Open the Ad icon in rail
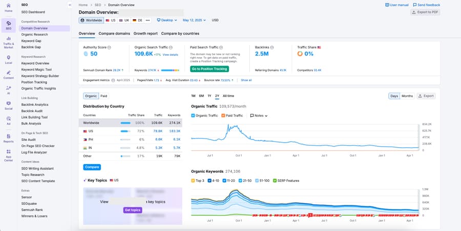Image resolution: width=461 pixels, height=231 pixels. coord(9,119)
